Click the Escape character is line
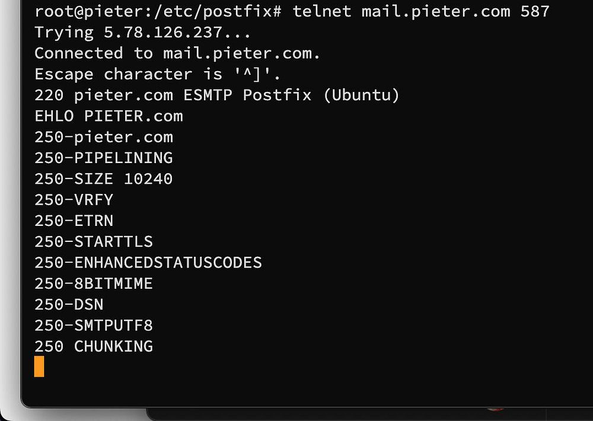Image resolution: width=593 pixels, height=421 pixels. (x=157, y=74)
